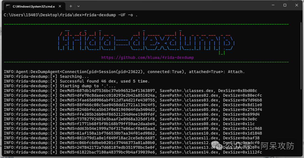Click the terminal vertical scrollbar
This screenshot has width=304, height=158.
coord(301,56)
